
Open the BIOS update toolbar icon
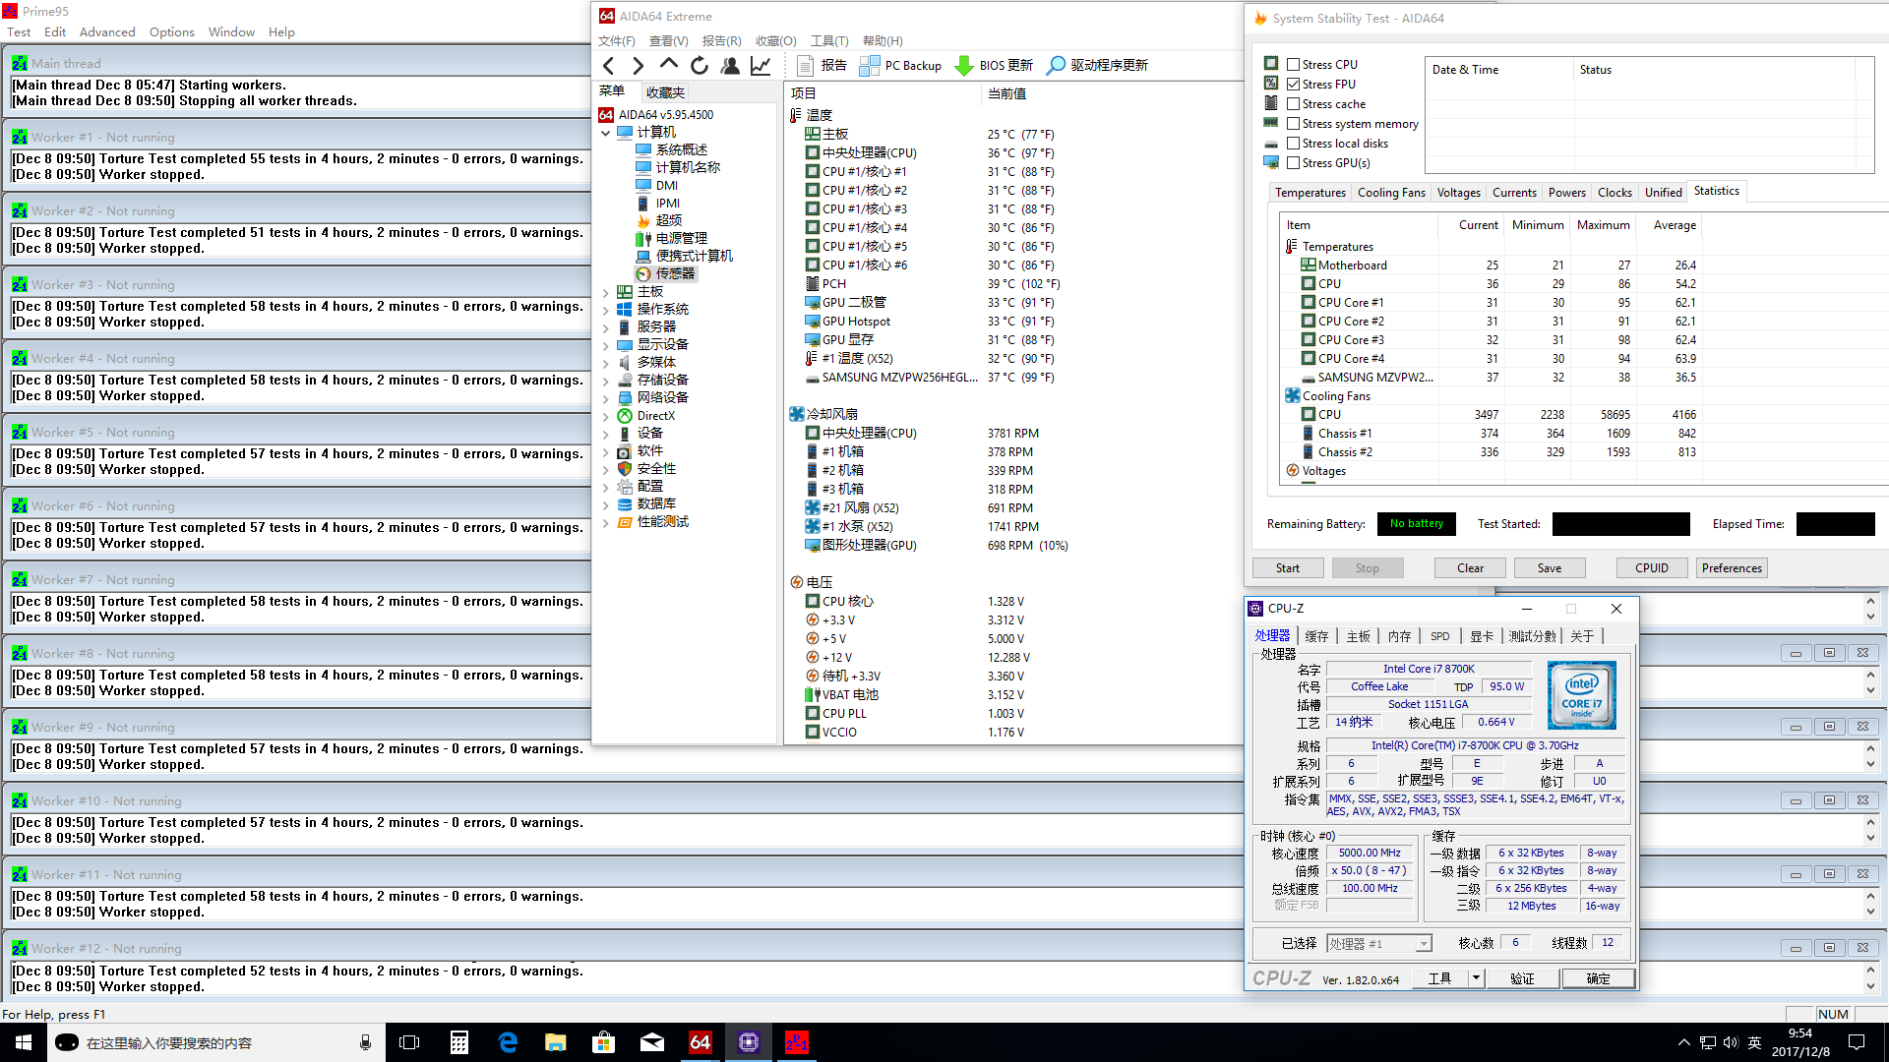[x=964, y=65]
